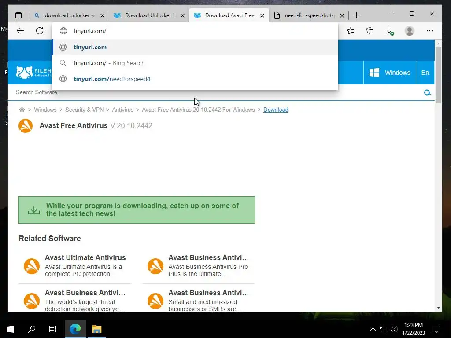Viewport: 451px width, 338px height.
Task: Open the Favorites star icon
Action: 351,31
